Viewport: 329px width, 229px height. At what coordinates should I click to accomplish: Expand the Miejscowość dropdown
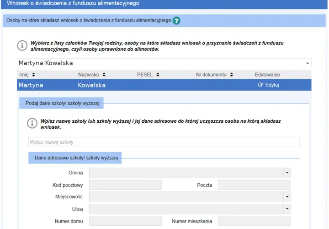287,196
